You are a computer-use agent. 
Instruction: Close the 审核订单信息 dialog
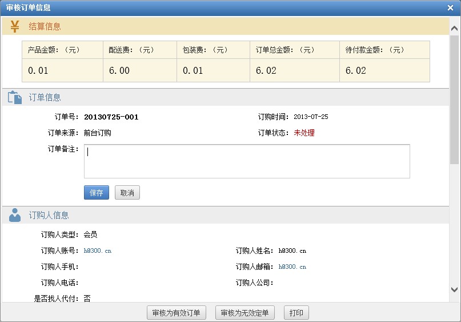[x=451, y=8]
